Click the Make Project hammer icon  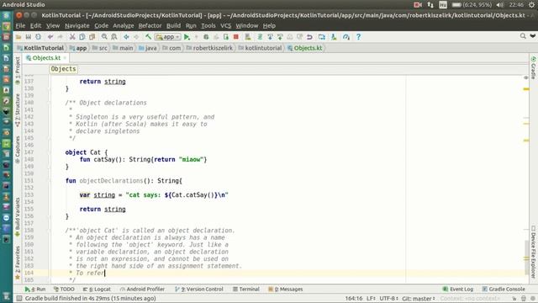tap(148, 37)
